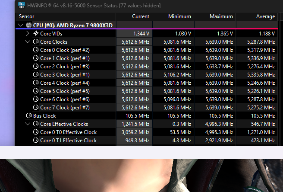Click the clock icon for Core 0 T1 Effective Clock
The height and width of the screenshot is (192, 283).
pos(36,141)
